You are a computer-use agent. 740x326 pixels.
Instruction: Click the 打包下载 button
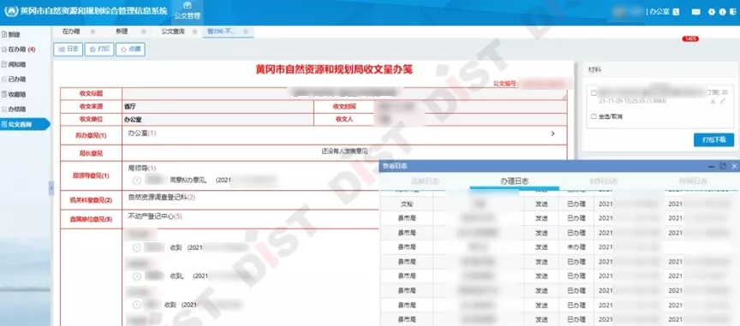pos(713,140)
